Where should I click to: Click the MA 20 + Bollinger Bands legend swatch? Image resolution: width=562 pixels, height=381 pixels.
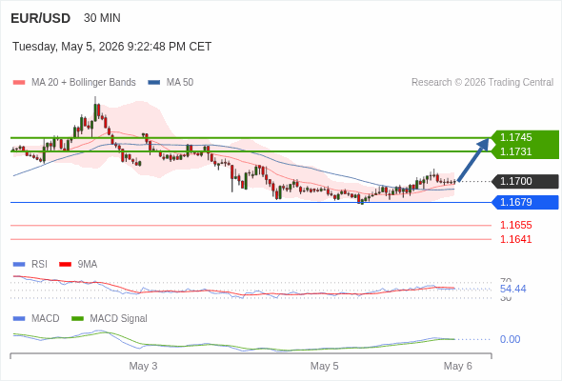coord(19,83)
